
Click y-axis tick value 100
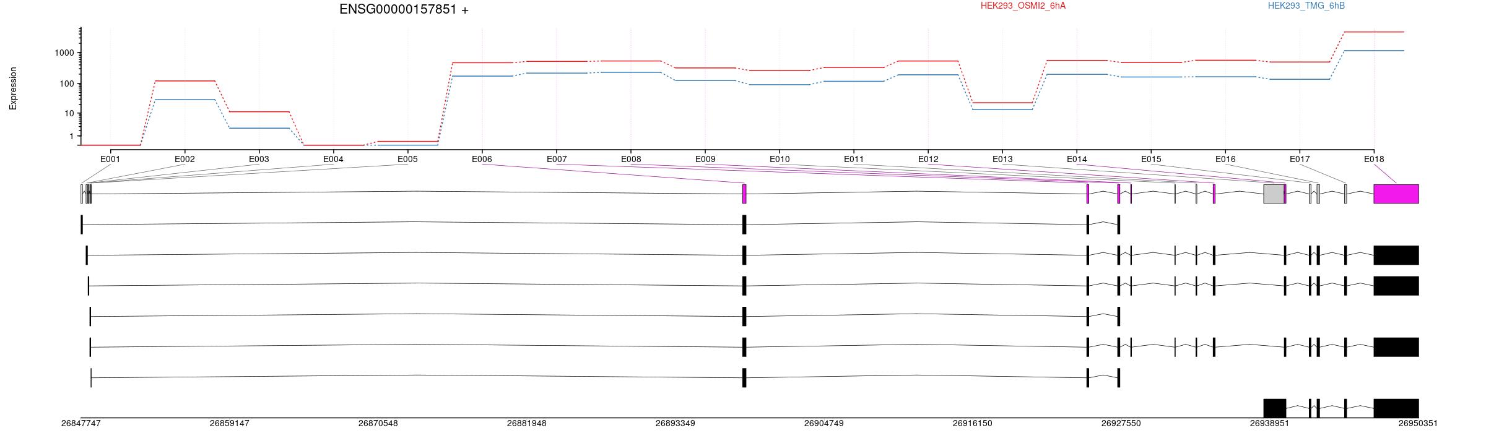coord(67,84)
